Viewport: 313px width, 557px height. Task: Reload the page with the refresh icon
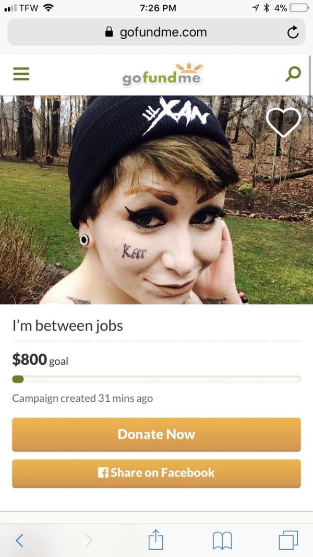tap(293, 32)
